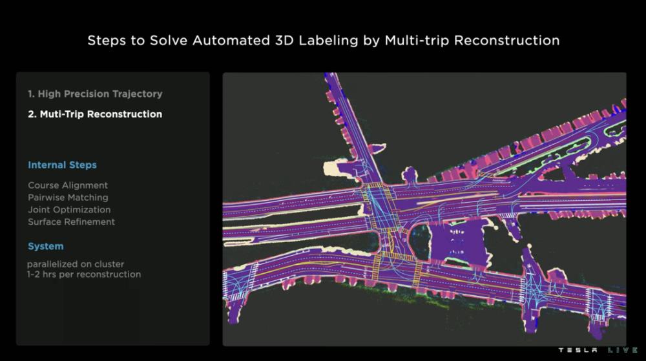646x361 pixels.
Task: Click the Joint Optimization item
Action: tap(69, 209)
